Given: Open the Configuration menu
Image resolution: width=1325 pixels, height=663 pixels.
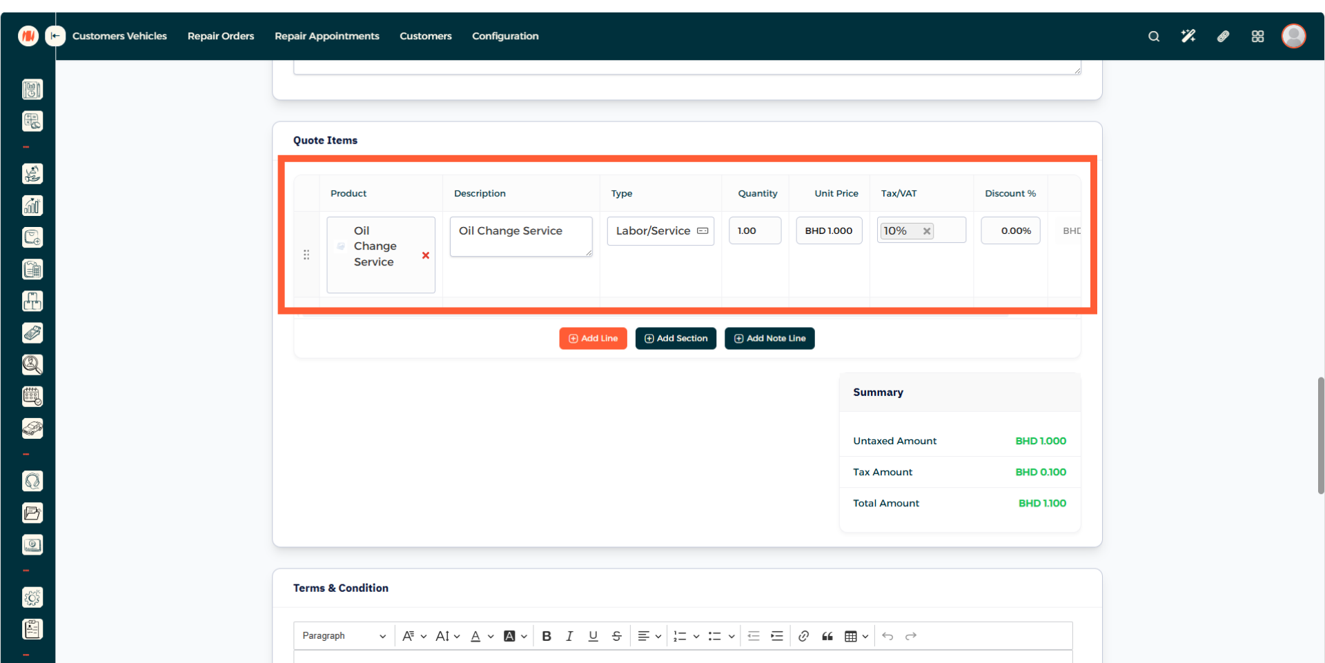Looking at the screenshot, I should [x=505, y=36].
